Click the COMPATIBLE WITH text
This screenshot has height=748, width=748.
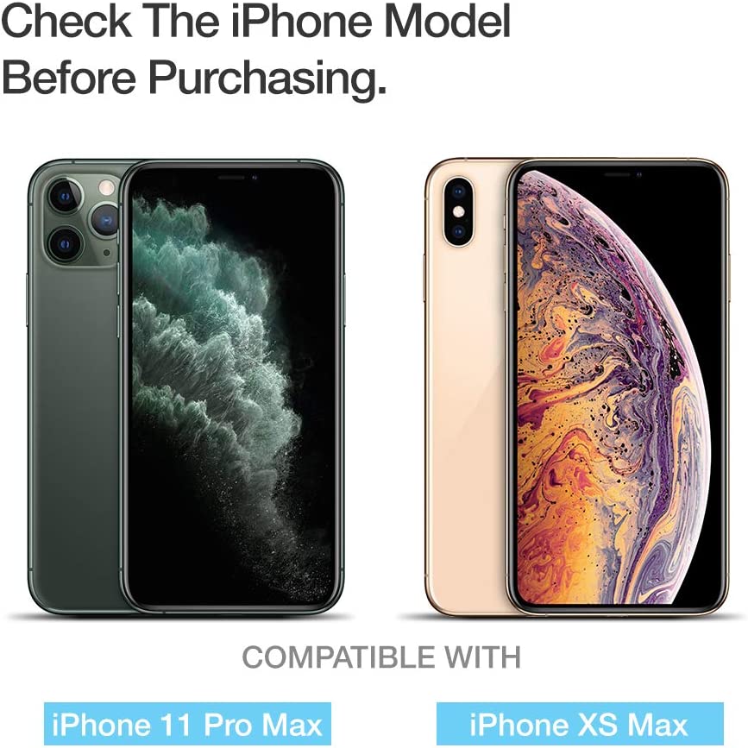coord(381,657)
